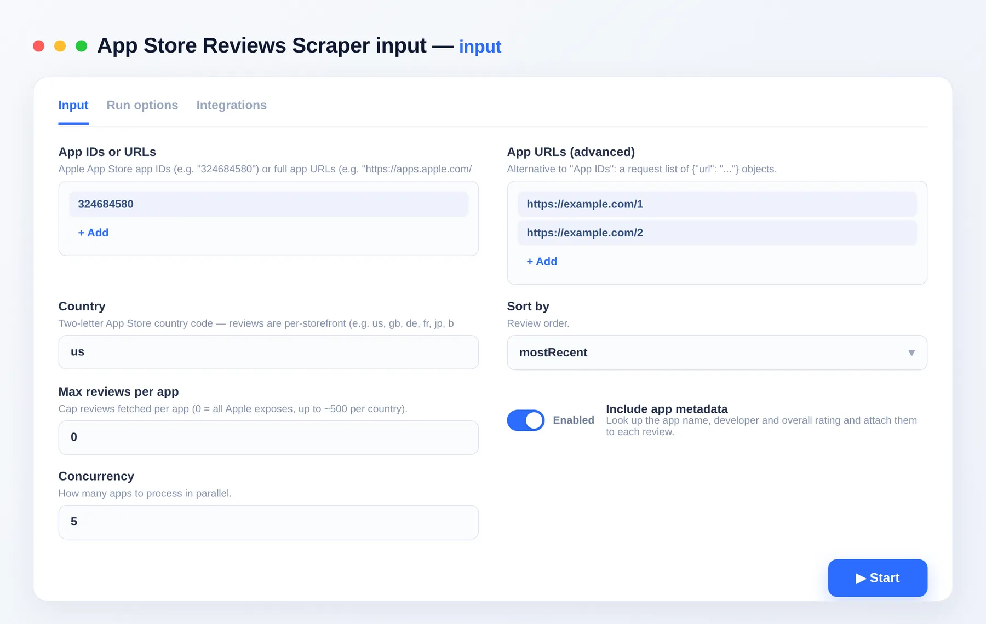
Task: Click 'How many apps to process' hint
Action: [145, 493]
